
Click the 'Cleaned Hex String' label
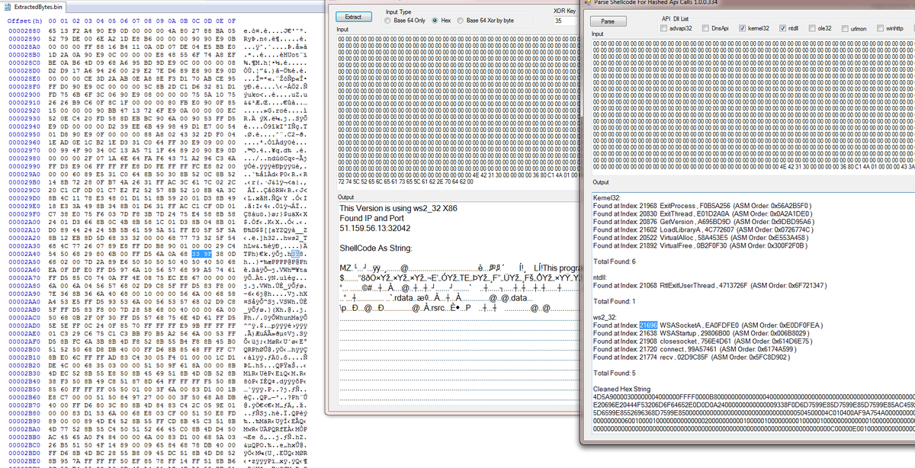622,389
